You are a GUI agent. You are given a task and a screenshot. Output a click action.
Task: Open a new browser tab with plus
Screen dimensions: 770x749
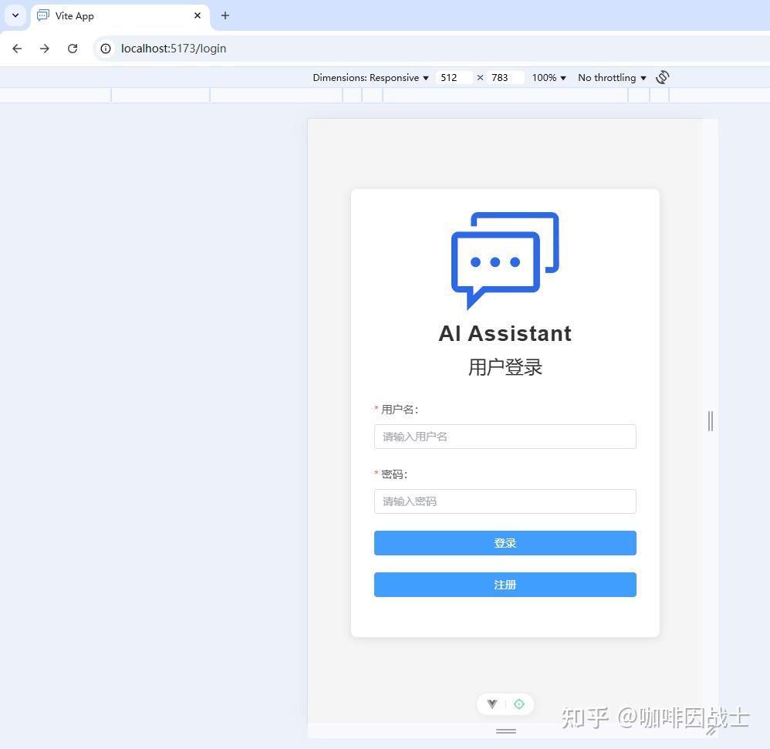click(x=224, y=15)
